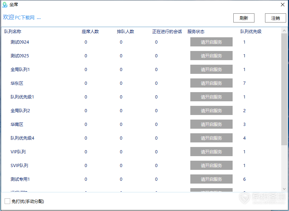289x211 pixels.
Task: Click 请开启服务 in 队列优先级4 row
Action: point(211,138)
